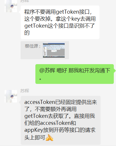Click the lone 的 ending the first message

(x=27, y=33)
